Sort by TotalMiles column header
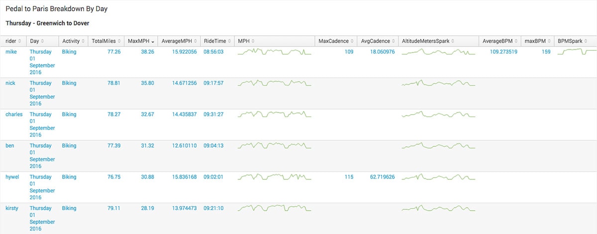The height and width of the screenshot is (234, 597). (x=106, y=41)
